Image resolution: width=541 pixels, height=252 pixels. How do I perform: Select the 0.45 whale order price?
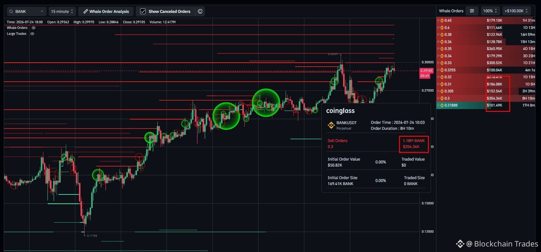[448, 20]
